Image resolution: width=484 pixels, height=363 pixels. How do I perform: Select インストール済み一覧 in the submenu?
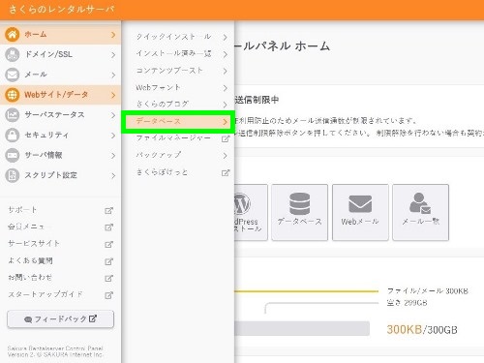tap(173, 53)
